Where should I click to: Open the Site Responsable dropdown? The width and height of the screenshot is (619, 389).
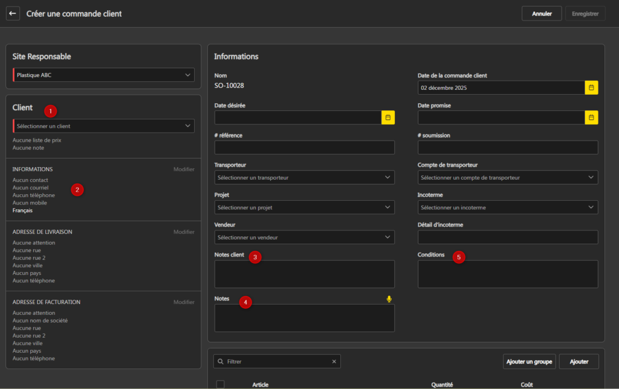click(x=103, y=75)
